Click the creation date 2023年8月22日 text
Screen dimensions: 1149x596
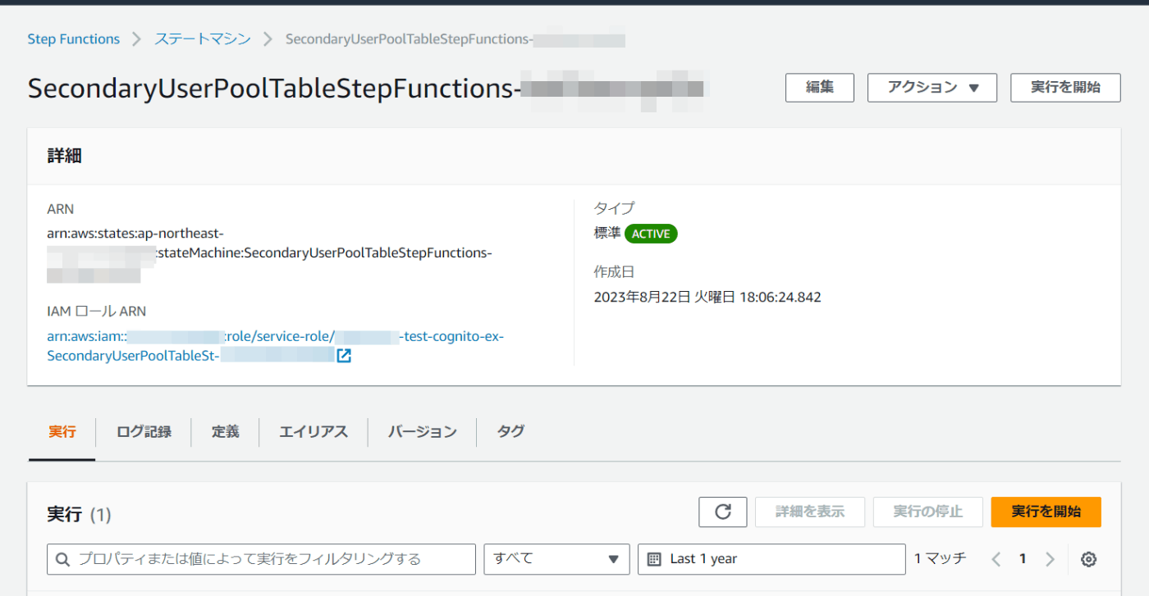707,297
